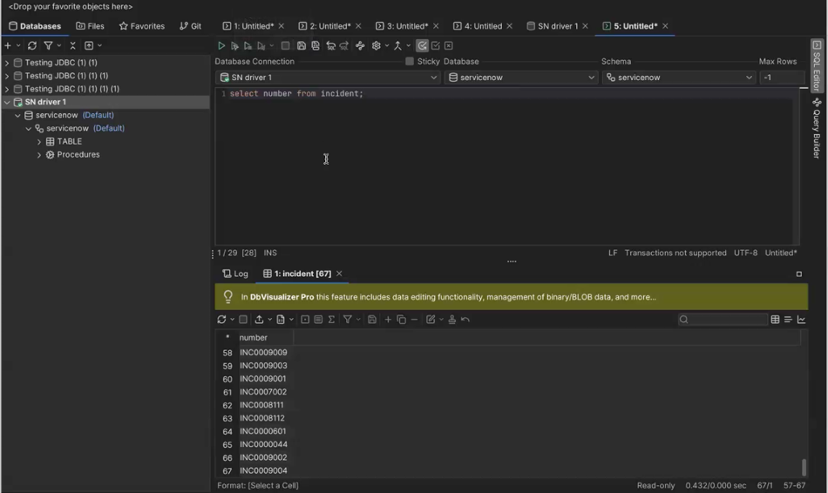
Task: Click the Save As double-disk icon
Action: tap(316, 46)
